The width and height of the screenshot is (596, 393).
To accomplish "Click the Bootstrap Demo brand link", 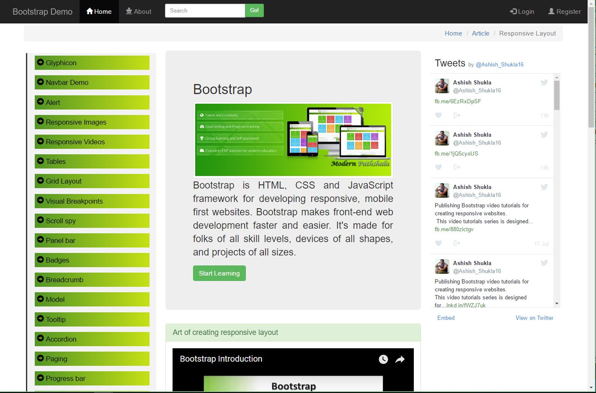I will tap(42, 12).
